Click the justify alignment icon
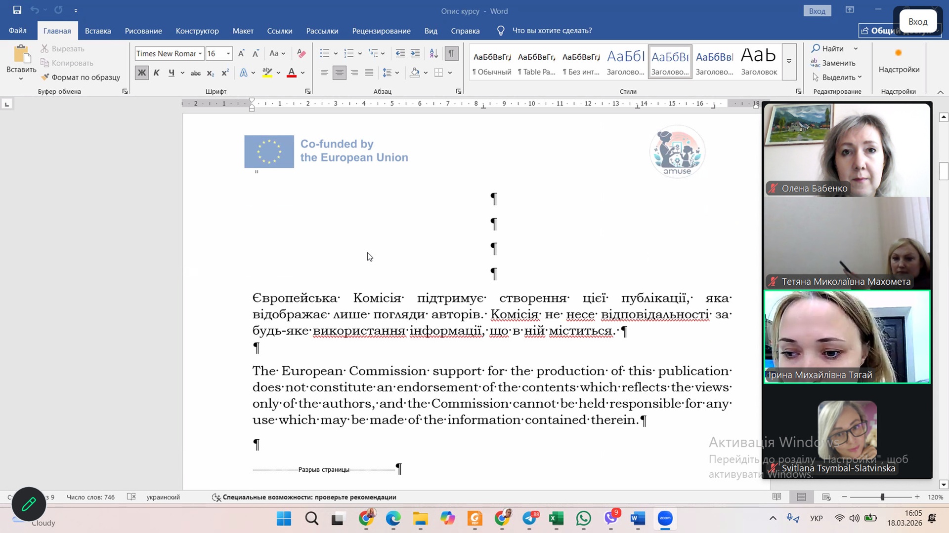 (x=369, y=73)
